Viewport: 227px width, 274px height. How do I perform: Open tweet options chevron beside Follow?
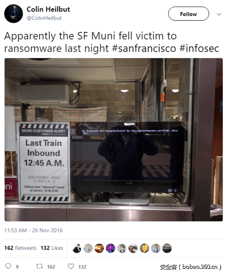[219, 14]
